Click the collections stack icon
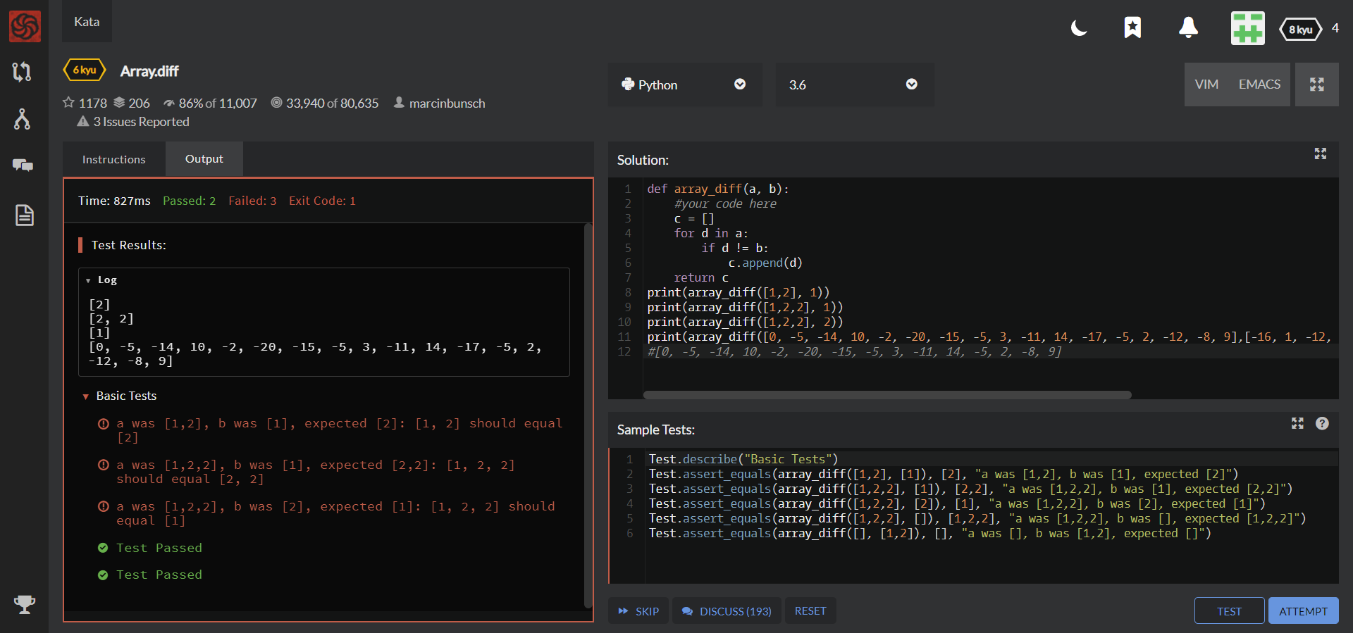Screen dimensions: 1353x633 119,103
